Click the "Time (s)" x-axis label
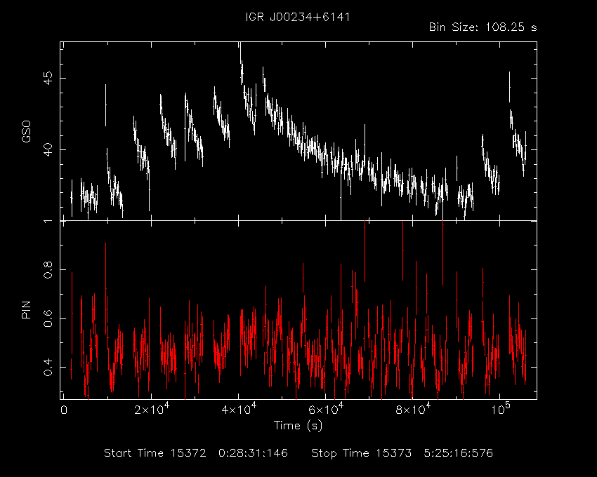Viewport: 597px width, 477px height. click(x=298, y=425)
